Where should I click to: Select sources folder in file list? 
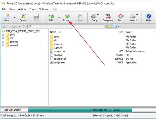click(58, 44)
